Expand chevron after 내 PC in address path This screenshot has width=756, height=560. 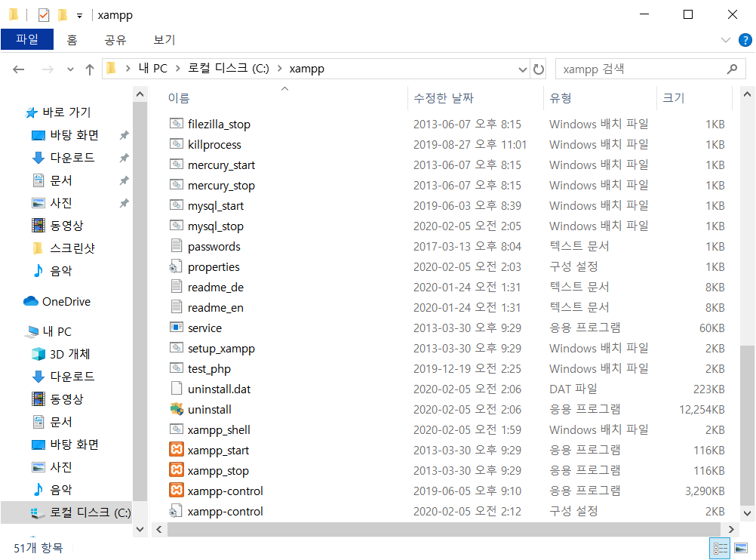(177, 69)
